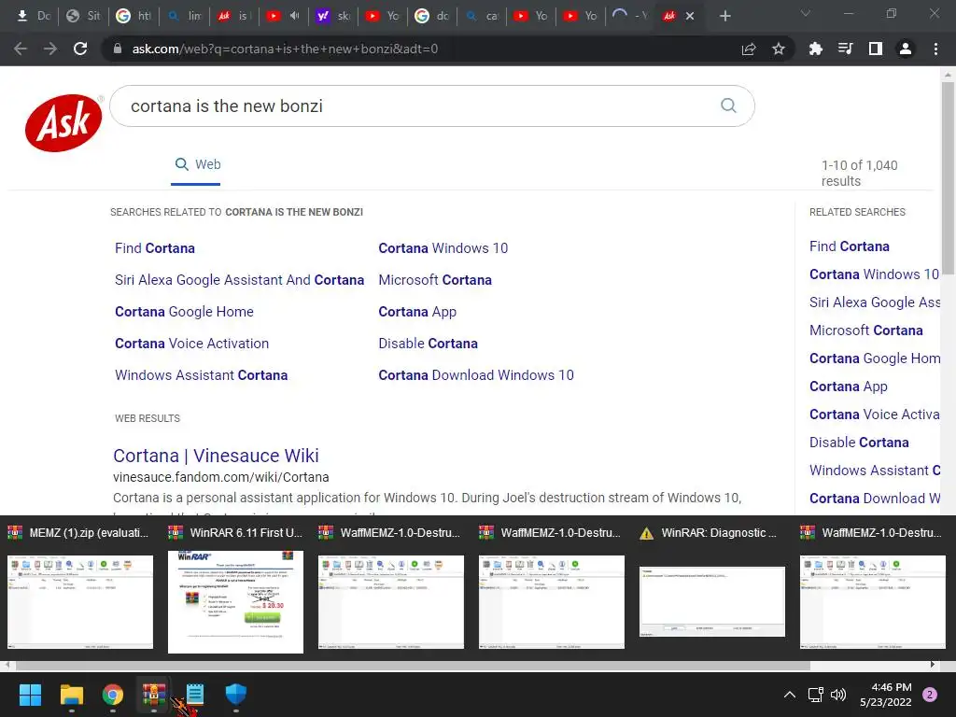Switch to the Yahoo browser tab
The image size is (956, 717).
tap(333, 16)
